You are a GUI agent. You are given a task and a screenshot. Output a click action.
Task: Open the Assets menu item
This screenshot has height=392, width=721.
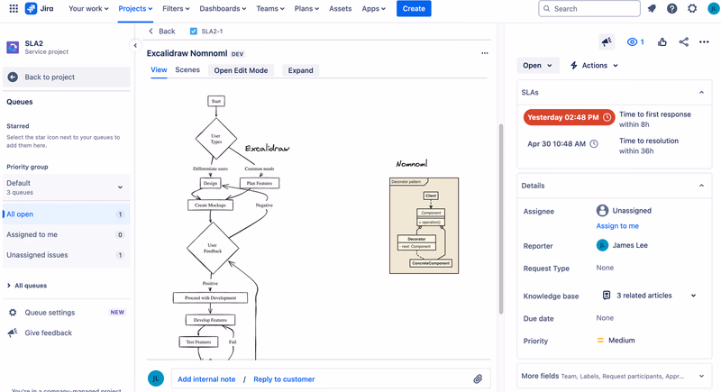click(x=341, y=8)
